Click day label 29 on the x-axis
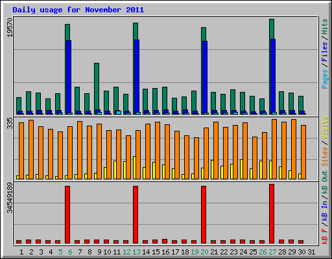 click(x=292, y=252)
